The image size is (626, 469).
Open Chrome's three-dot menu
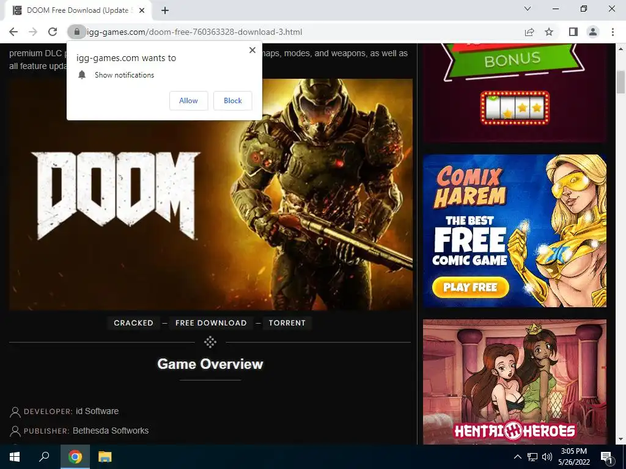coord(613,32)
